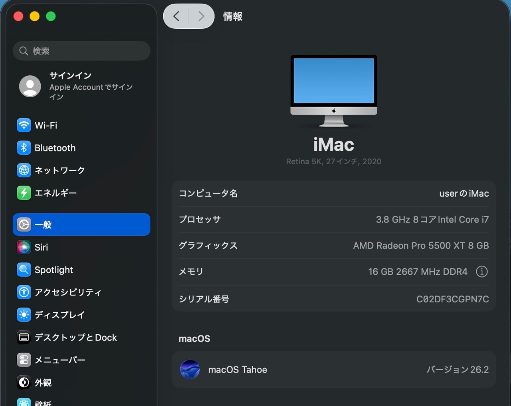Screen dimensions: 511x406
Task: Minimize the window with the yellow button
Action: [35, 16]
